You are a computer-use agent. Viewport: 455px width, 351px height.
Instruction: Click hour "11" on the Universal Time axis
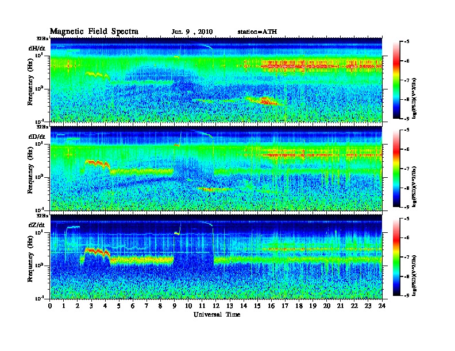click(x=202, y=306)
